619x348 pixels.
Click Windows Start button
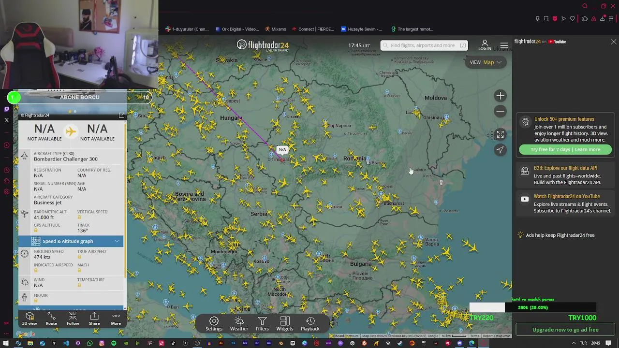pos(6,343)
